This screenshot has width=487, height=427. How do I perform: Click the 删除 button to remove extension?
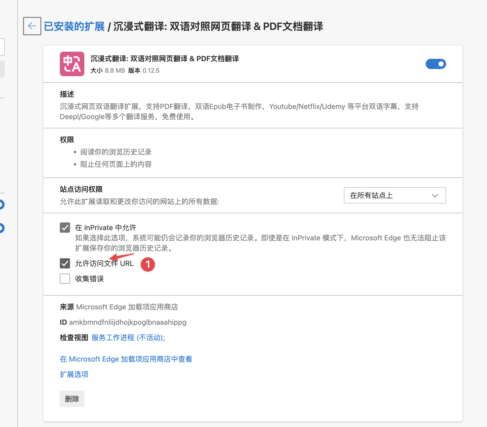[x=72, y=399]
